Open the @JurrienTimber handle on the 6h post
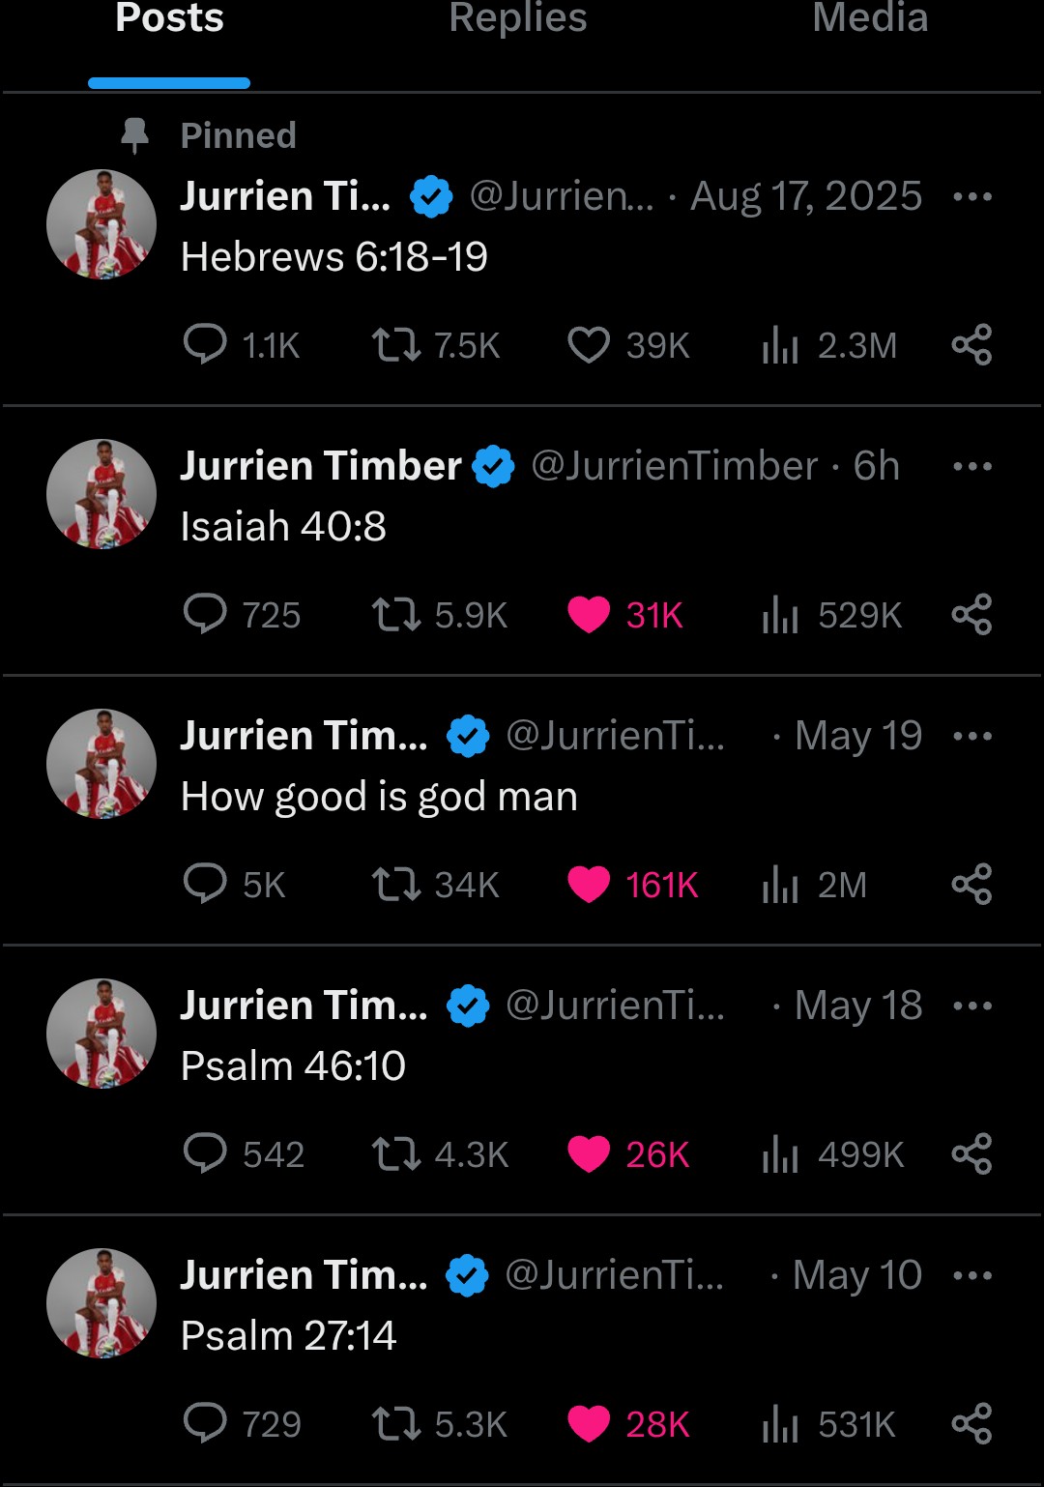Image resolution: width=1044 pixels, height=1487 pixels. [x=675, y=466]
